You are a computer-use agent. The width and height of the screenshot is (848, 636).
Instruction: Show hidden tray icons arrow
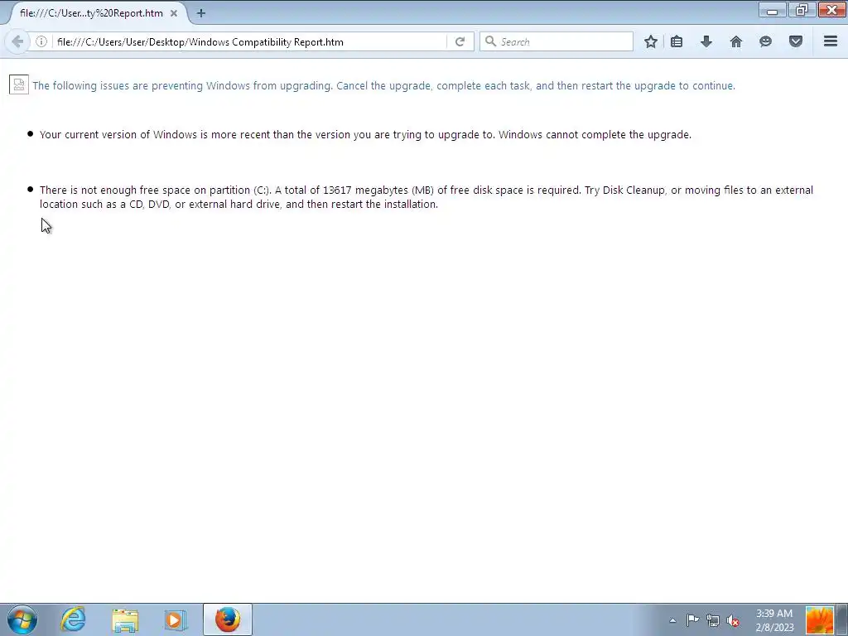672,620
